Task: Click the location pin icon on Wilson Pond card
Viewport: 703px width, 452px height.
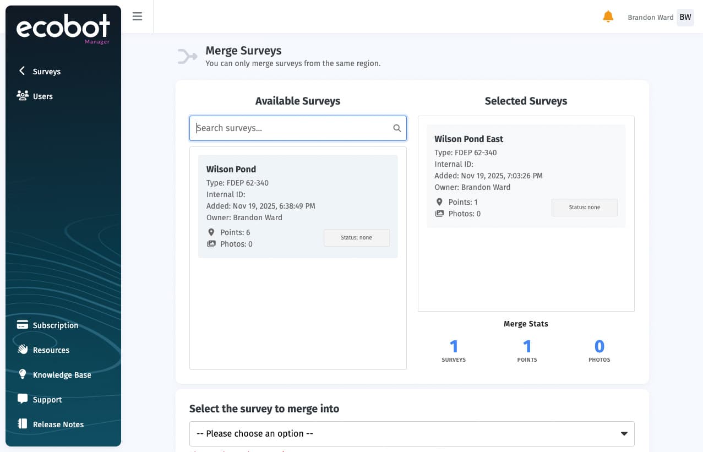Action: [211, 232]
